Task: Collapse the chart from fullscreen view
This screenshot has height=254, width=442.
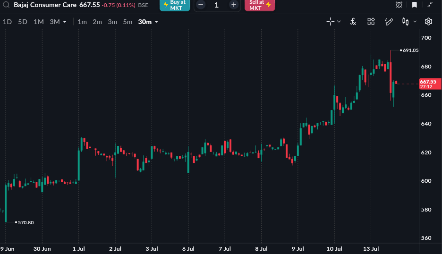Action: 430,5
